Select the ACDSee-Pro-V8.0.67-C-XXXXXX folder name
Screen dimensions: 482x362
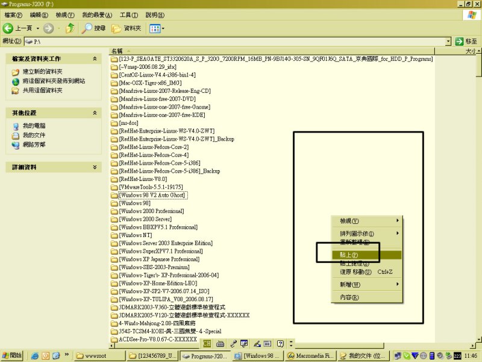click(158, 339)
